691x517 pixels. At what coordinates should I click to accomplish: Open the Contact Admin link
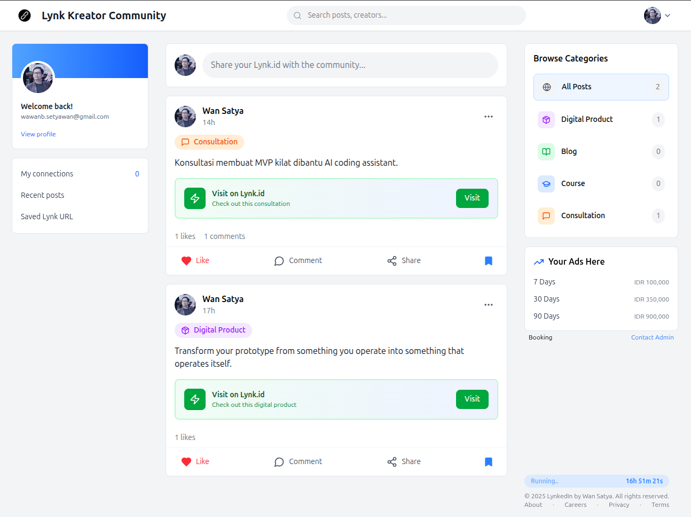[653, 337]
